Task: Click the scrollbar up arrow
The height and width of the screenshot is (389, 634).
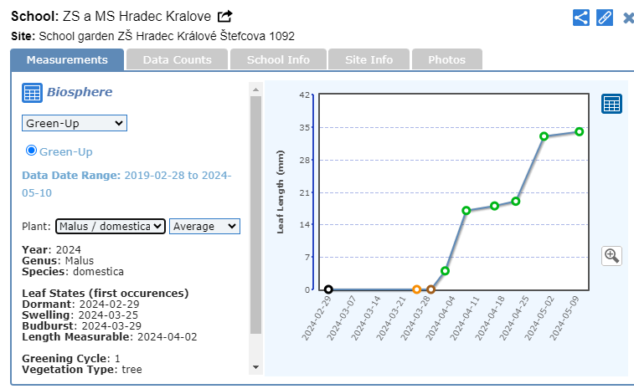Action: click(x=255, y=88)
